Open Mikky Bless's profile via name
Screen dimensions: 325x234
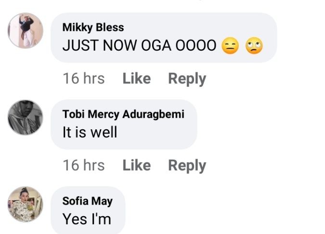tap(93, 28)
